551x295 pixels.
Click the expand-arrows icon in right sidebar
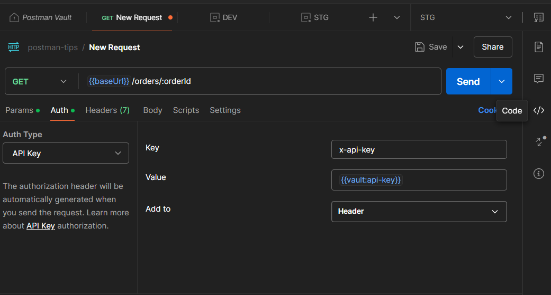(x=540, y=141)
